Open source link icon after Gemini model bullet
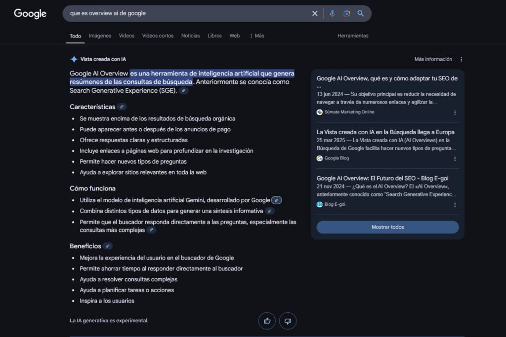506x337 pixels. point(277,200)
